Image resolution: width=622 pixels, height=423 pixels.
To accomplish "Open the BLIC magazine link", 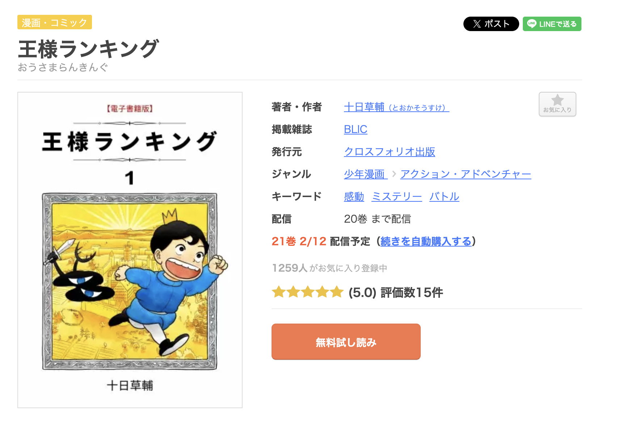I will [x=355, y=129].
